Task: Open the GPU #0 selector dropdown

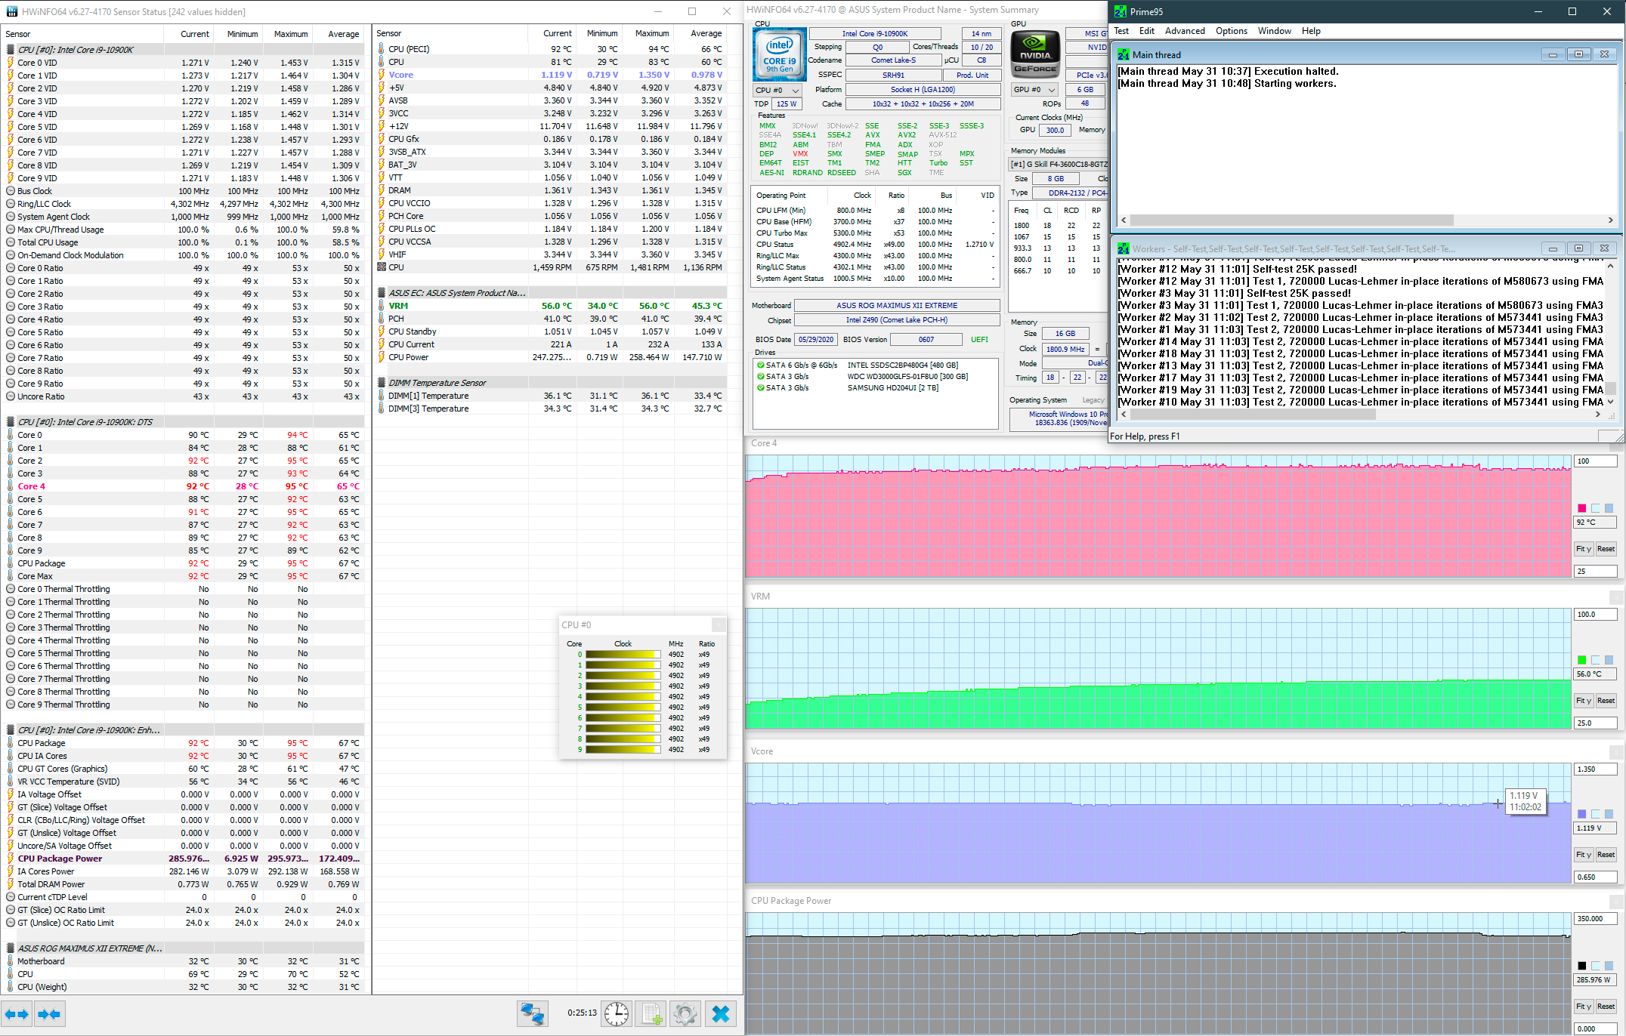Action: (x=1035, y=89)
